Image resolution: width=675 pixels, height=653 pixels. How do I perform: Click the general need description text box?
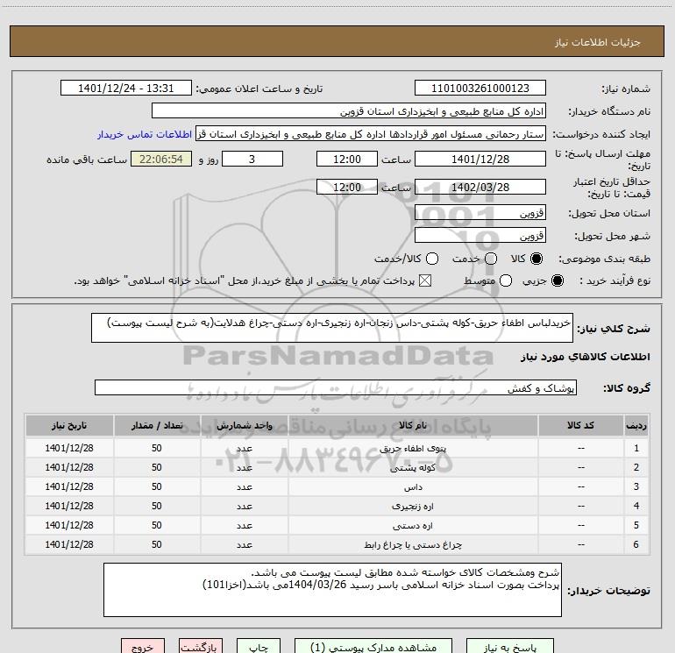pyautogui.click(x=332, y=328)
